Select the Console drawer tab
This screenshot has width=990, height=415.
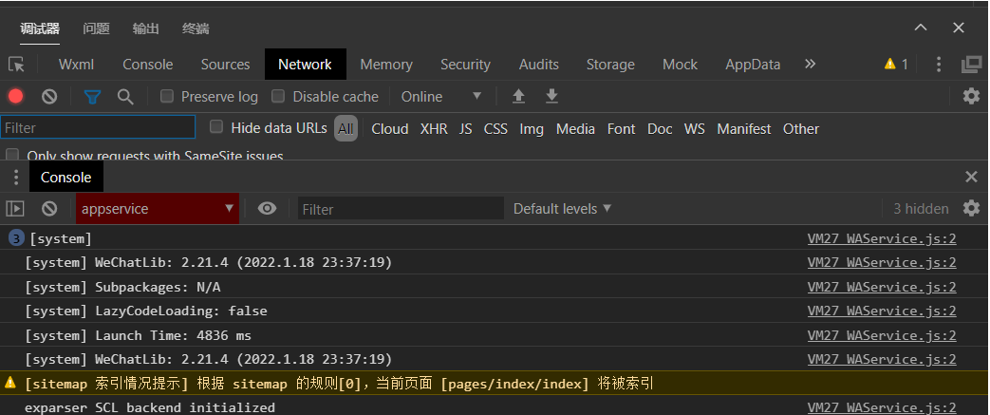66,178
